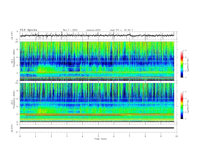Click the "-5" lower tick of ch.3(V) axis
Screen dimensions: 199x153
click(x=17, y=132)
